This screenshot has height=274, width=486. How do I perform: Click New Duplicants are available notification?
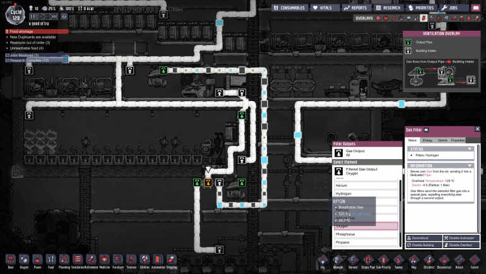[33, 37]
